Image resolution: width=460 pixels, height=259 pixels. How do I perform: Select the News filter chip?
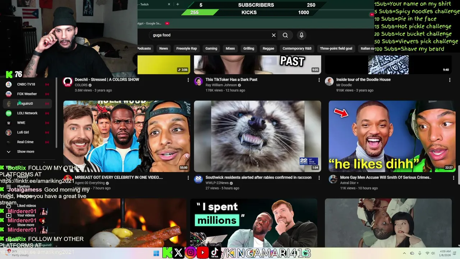[164, 49]
